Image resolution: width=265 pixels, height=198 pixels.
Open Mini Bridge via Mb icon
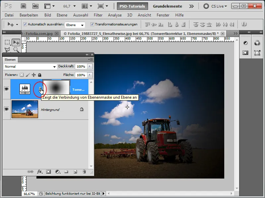(35, 6)
